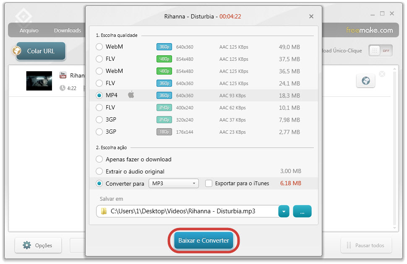
Task: Click the 360p badge in the MP4 row
Action: pyautogui.click(x=164, y=96)
